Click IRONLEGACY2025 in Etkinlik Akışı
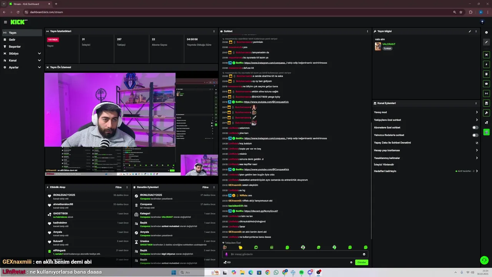 (64, 195)
